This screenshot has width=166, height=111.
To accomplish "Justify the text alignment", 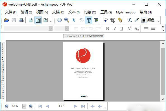I will (98, 29).
